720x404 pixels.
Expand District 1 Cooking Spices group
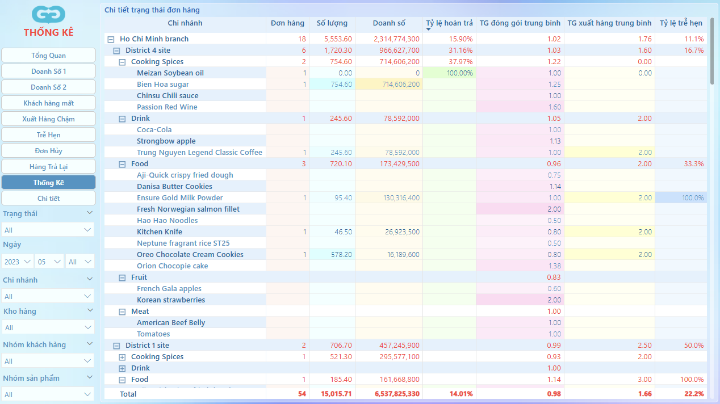pyautogui.click(x=122, y=357)
